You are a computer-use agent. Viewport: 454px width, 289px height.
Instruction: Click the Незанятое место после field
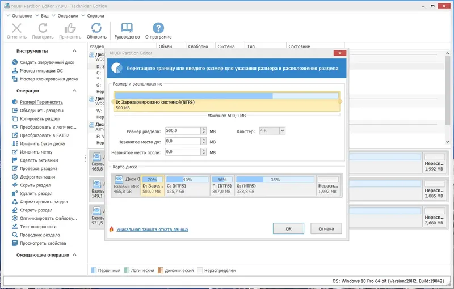point(183,152)
